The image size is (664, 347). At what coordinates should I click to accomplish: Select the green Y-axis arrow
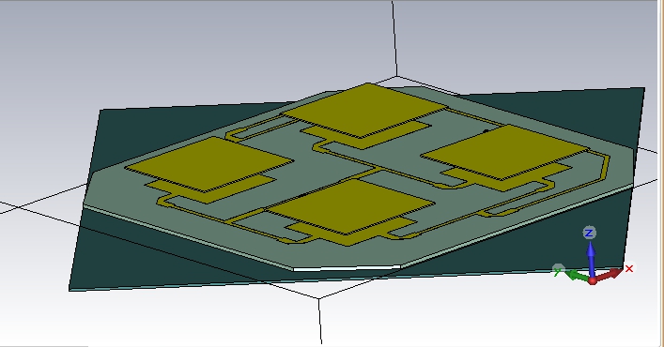point(577,277)
